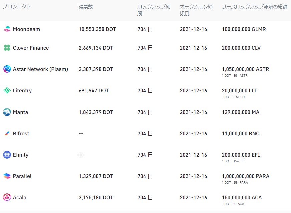Viewport: 291px width, 213px height.
Task: Open the Parallel project name
Action: 22,176
